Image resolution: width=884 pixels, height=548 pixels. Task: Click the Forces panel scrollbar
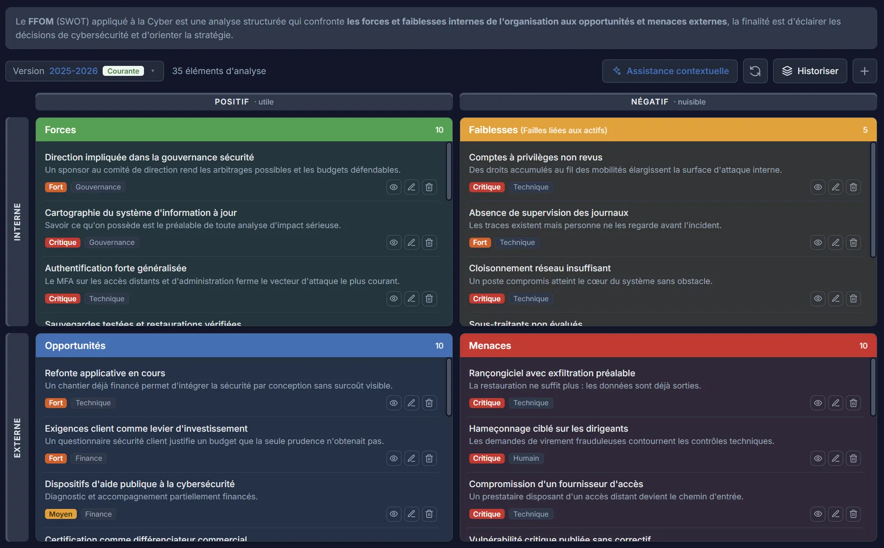(449, 171)
